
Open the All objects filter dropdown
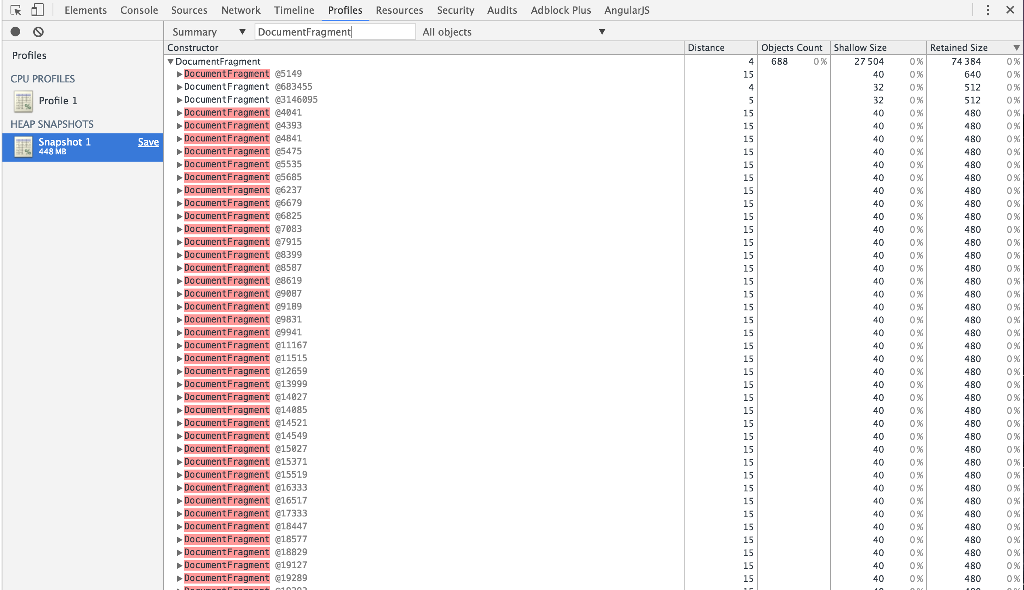514,32
